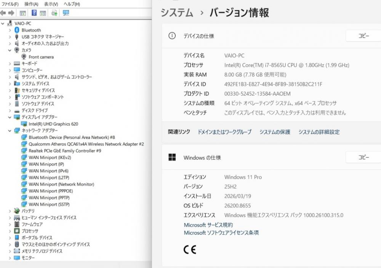Click the コンピューター category icon
The height and width of the screenshot is (268, 381).
17,70
